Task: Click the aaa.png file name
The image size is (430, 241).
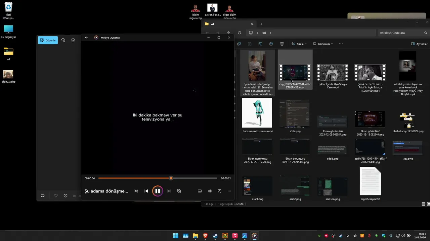Action: tap(408, 159)
